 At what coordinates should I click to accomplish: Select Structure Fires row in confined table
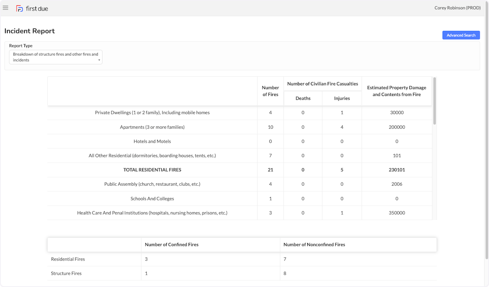pyautogui.click(x=242, y=274)
